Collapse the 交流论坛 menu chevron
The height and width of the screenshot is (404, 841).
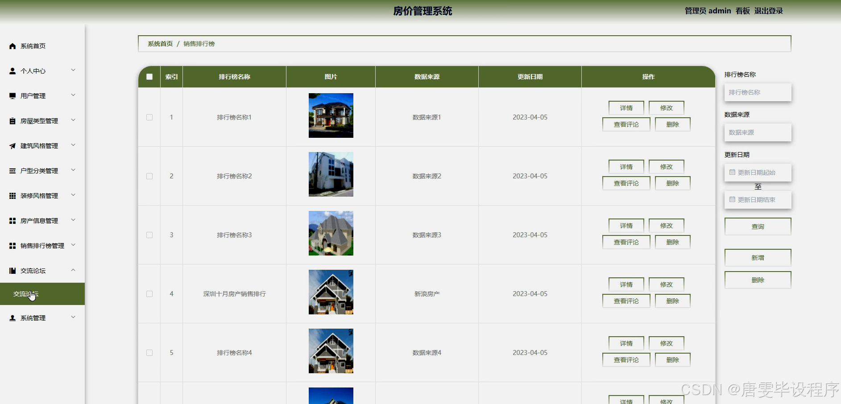click(x=73, y=270)
